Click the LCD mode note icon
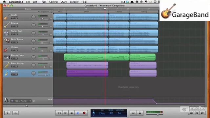This screenshot has height=118, width=210. coord(94,113)
